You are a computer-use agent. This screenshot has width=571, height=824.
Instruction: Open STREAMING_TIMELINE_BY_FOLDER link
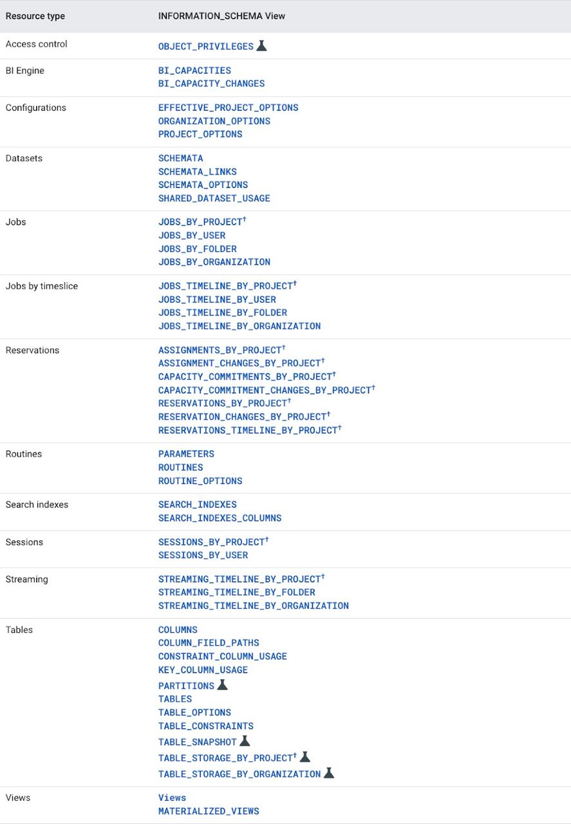tap(236, 592)
